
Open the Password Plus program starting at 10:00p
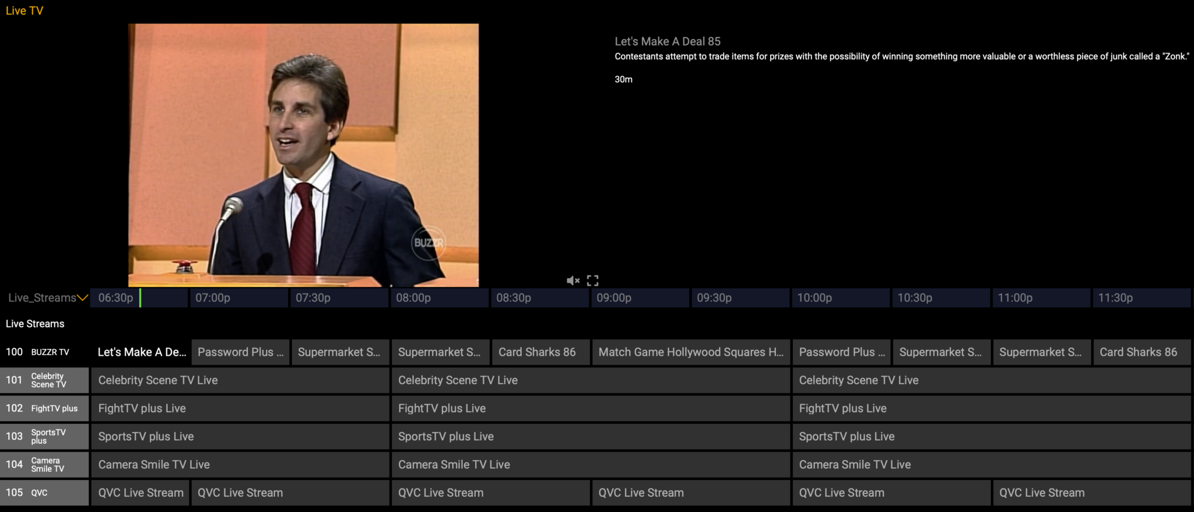coord(842,352)
